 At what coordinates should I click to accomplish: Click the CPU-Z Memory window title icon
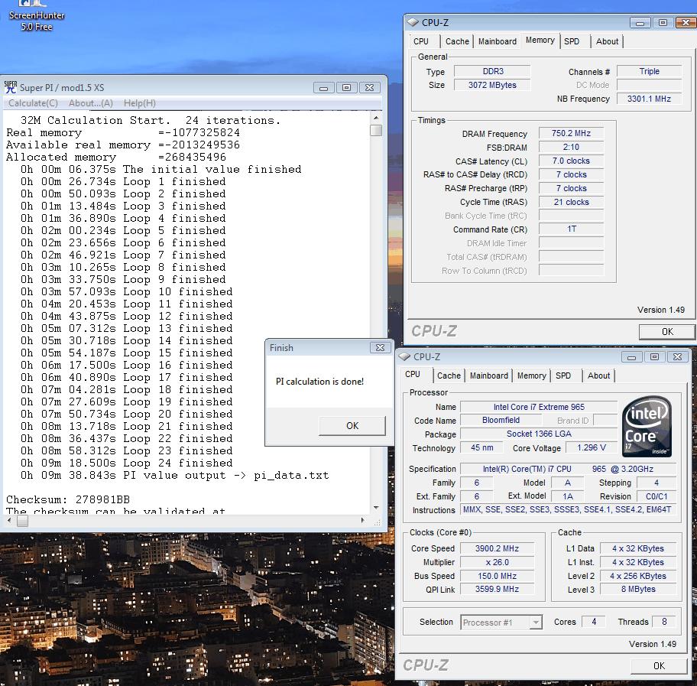click(413, 22)
